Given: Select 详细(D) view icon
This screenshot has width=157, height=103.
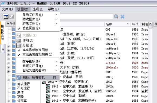Looking at the screenshot, I should 19,40.
